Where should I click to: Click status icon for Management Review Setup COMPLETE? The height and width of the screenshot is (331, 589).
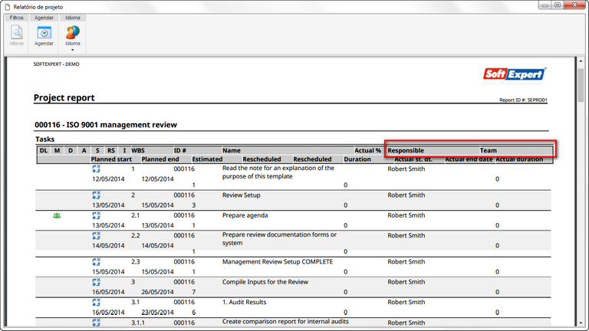97,262
